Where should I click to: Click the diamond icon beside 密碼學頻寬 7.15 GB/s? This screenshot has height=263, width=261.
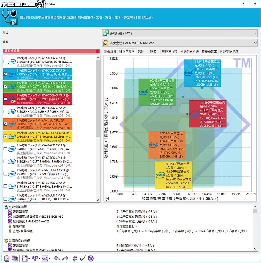pyautogui.click(x=10, y=211)
